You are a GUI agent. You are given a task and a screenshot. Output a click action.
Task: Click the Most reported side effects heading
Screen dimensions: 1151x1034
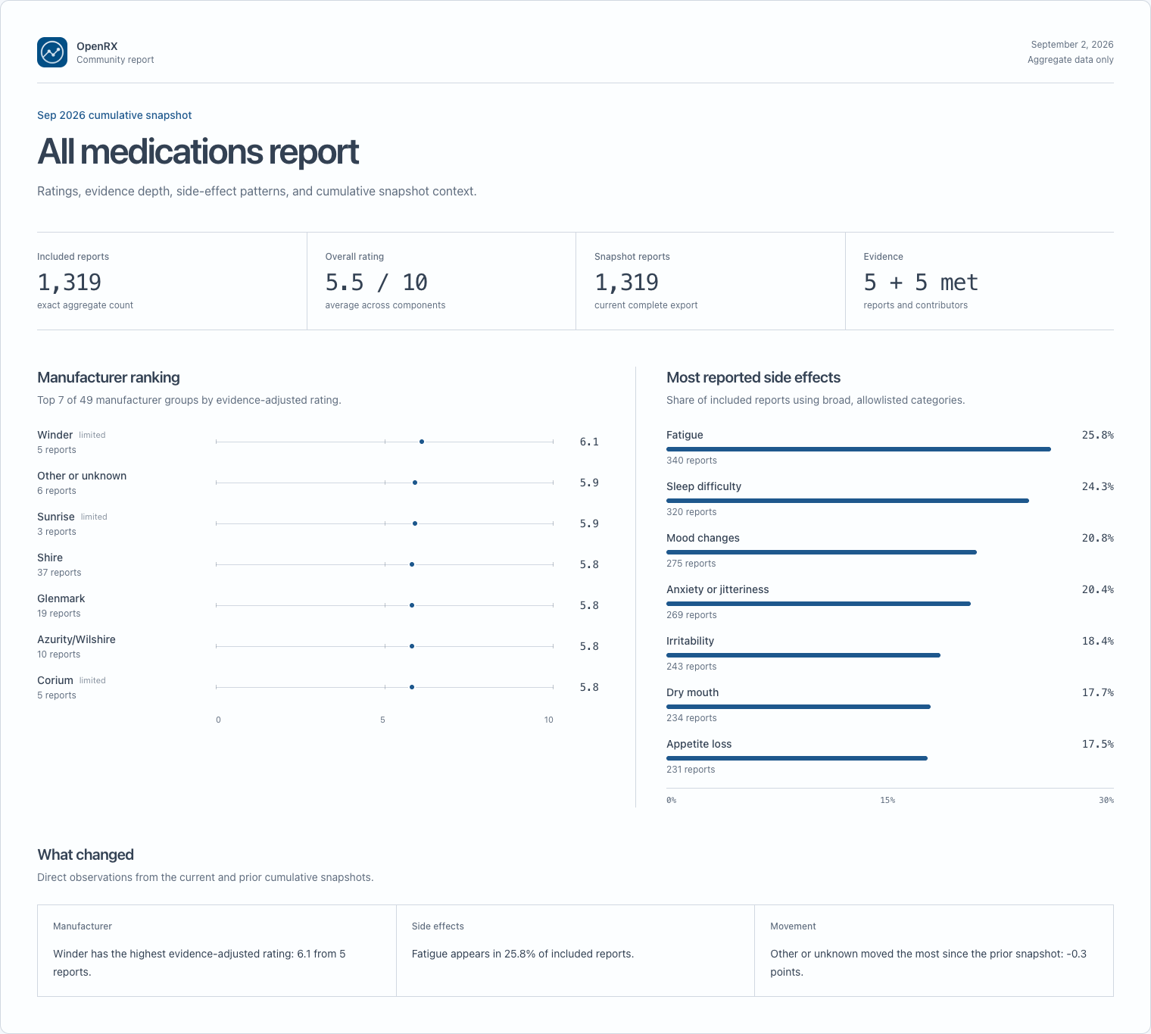coord(753,377)
